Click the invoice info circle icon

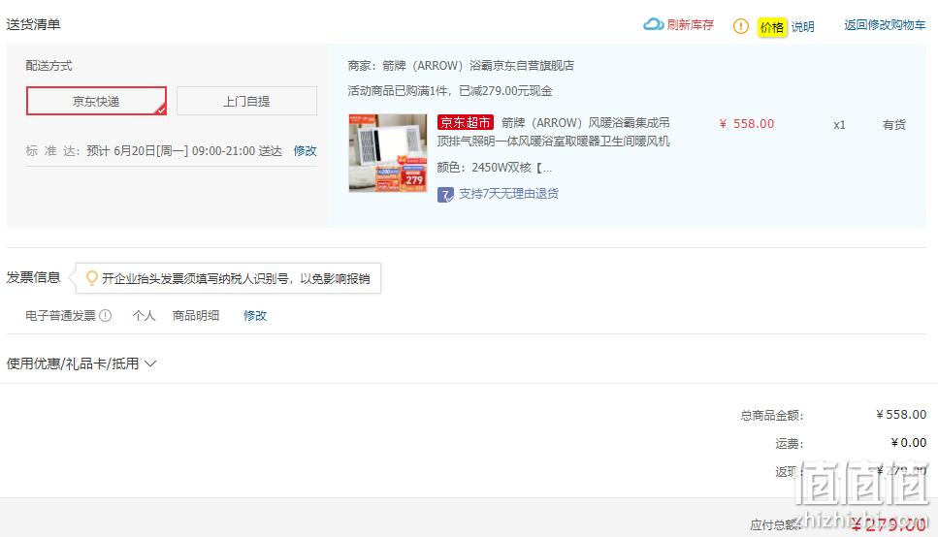click(106, 316)
